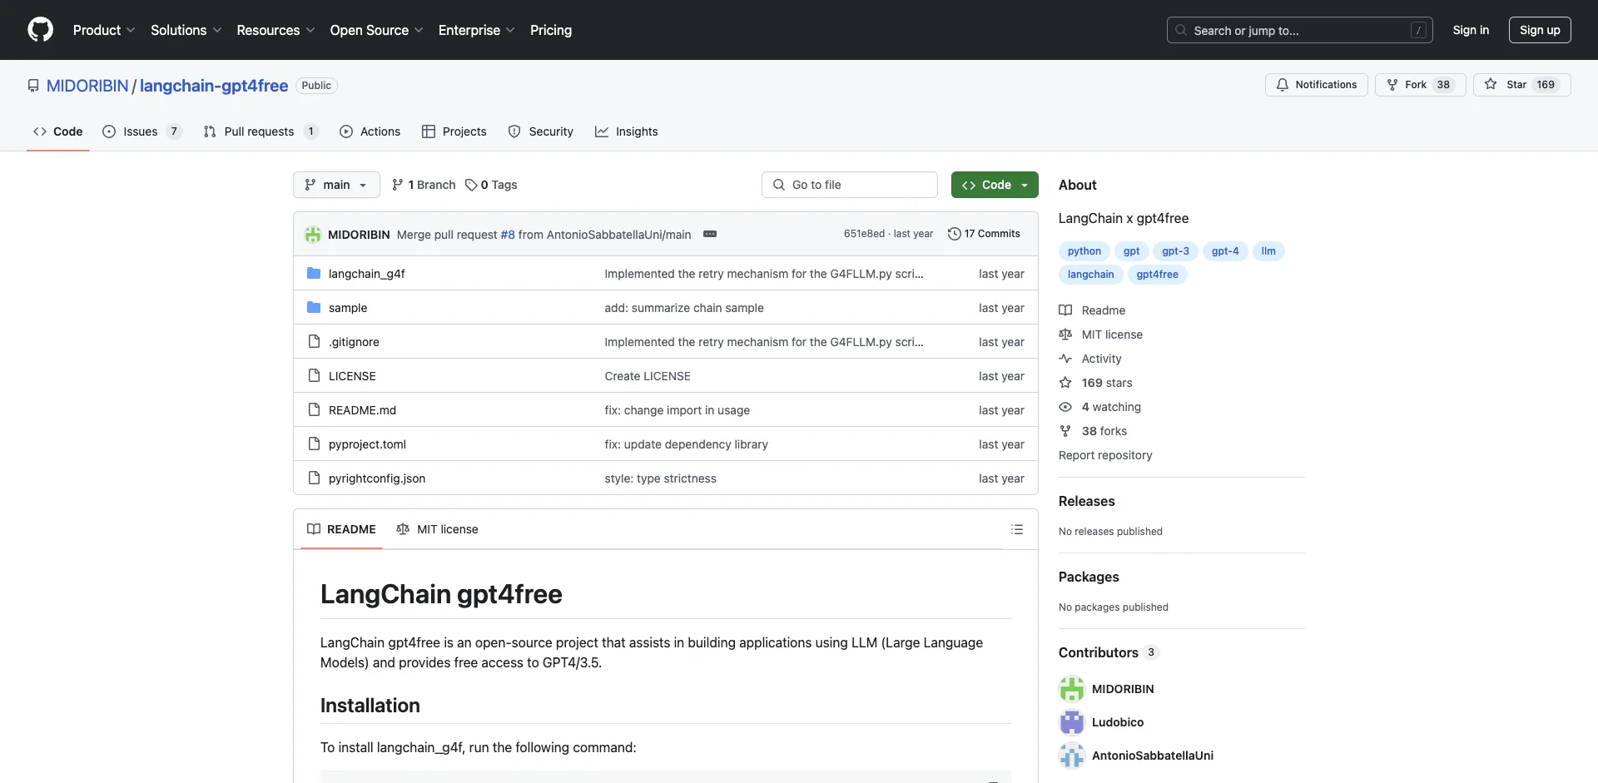This screenshot has width=1598, height=783.
Task: Open the Resources dropdown
Action: [x=275, y=30]
